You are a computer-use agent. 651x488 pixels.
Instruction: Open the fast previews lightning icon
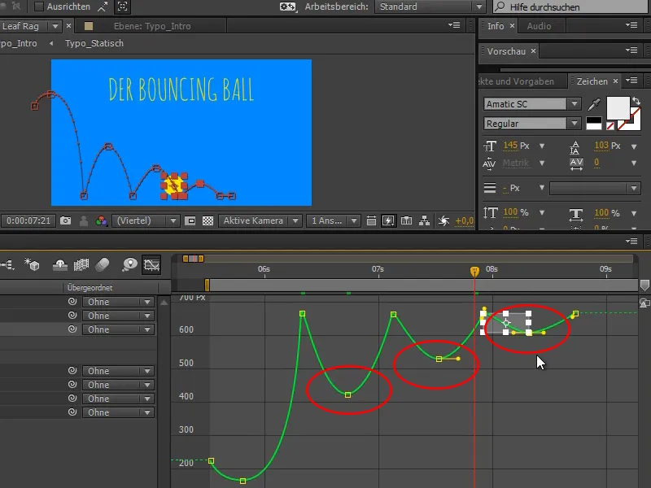point(388,220)
